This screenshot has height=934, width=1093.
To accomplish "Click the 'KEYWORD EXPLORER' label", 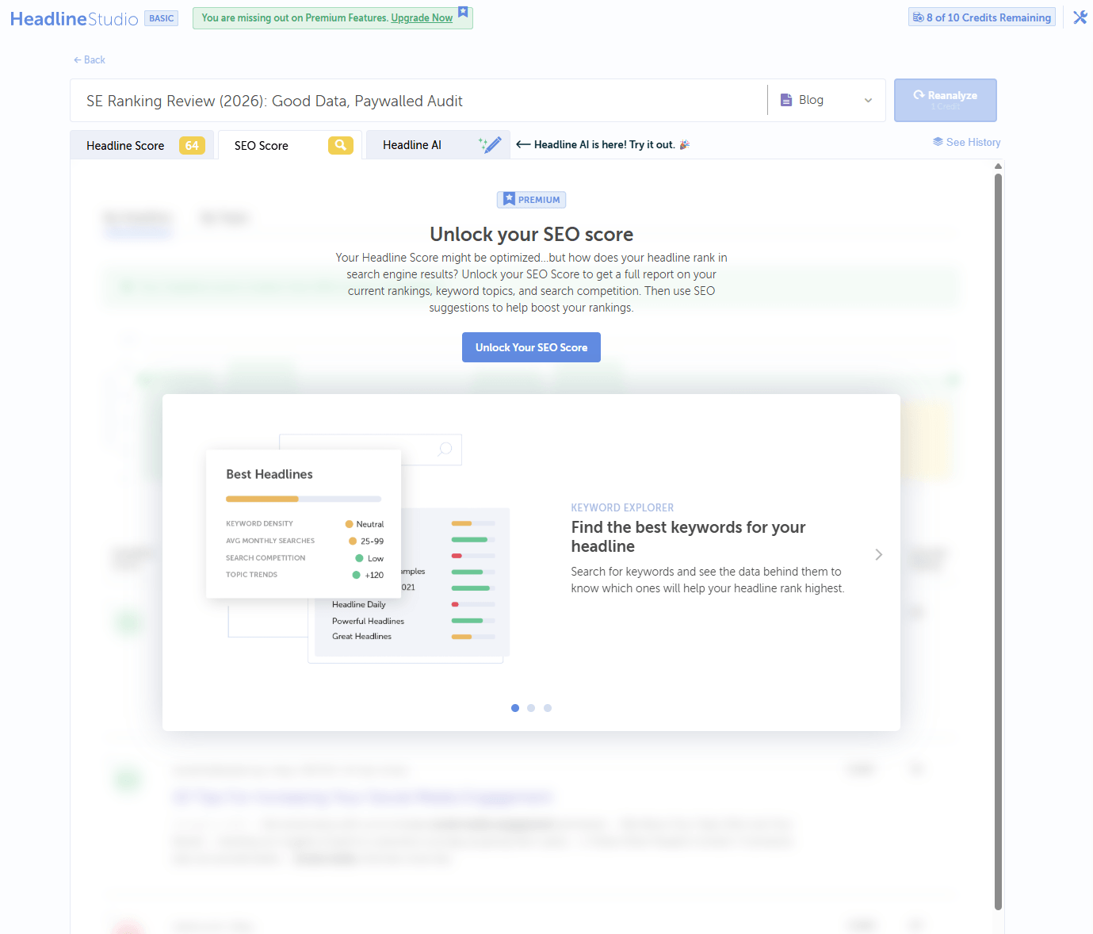I will (x=622, y=507).
